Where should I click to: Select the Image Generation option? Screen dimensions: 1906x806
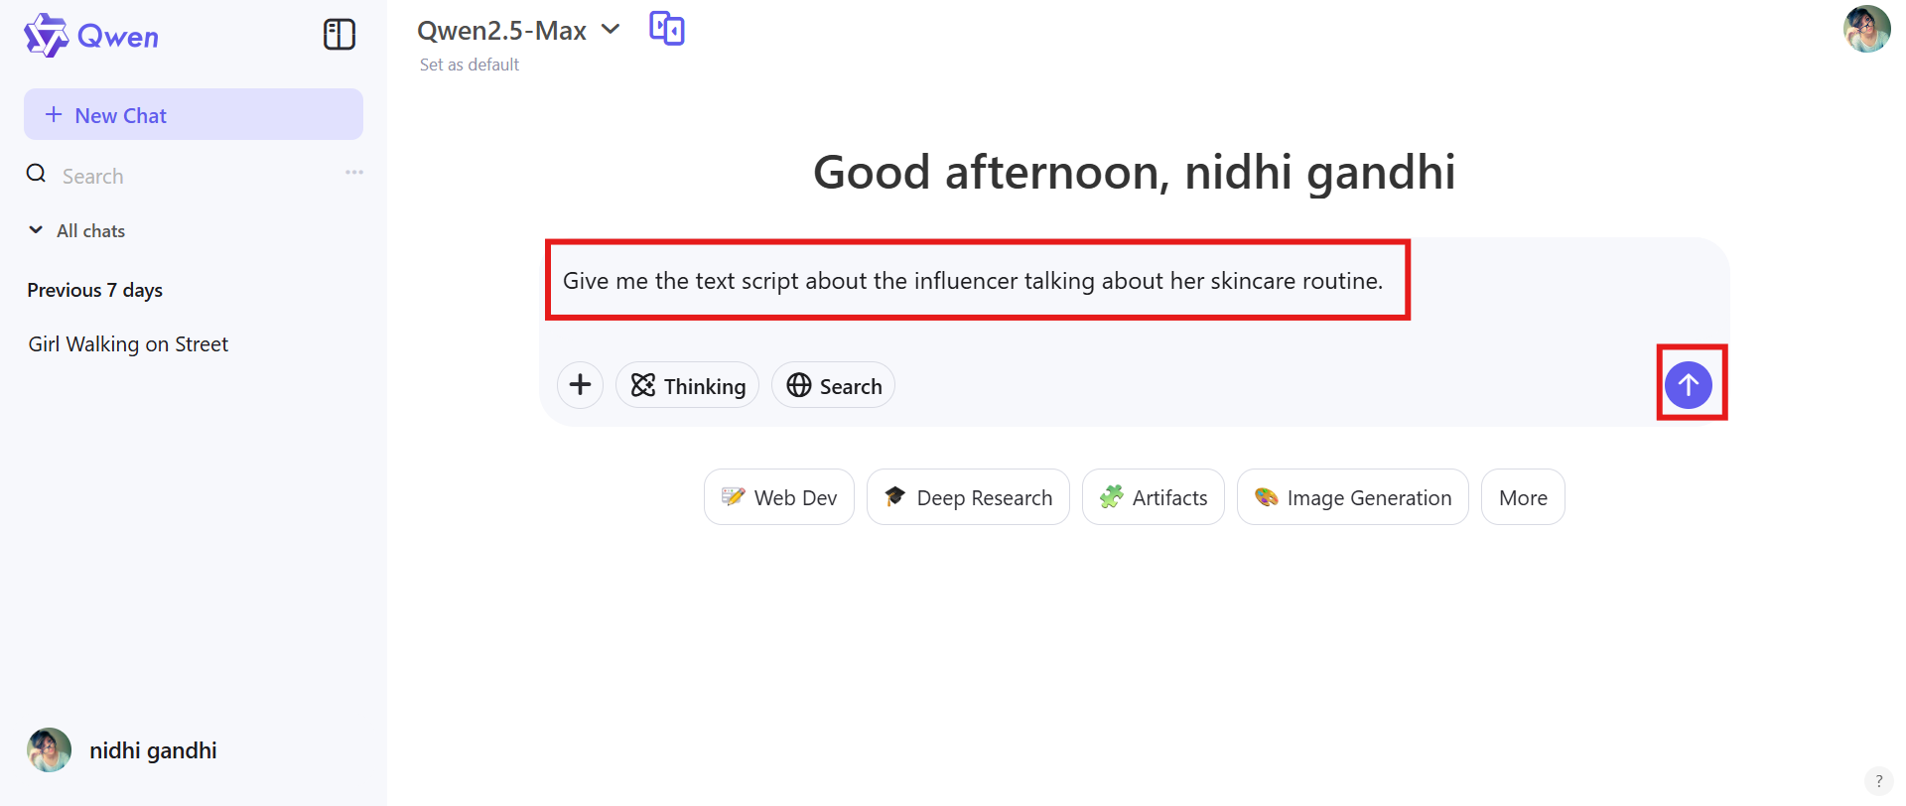coord(1352,497)
